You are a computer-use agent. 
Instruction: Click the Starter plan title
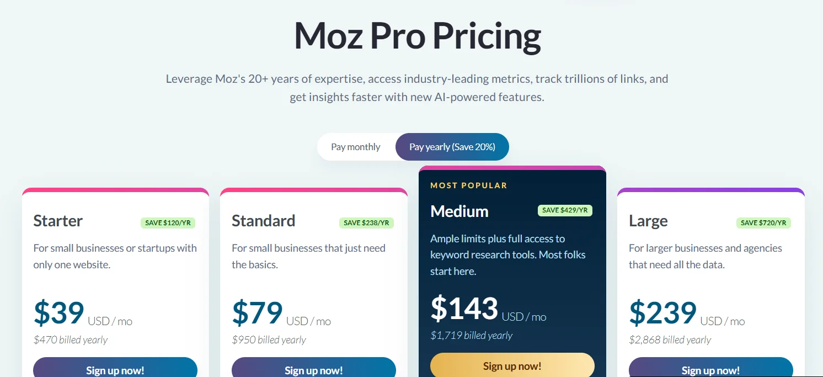[58, 221]
